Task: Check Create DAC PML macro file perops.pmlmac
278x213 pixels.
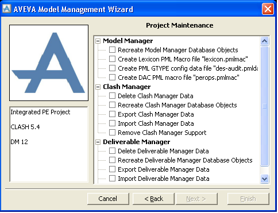Action: point(112,78)
